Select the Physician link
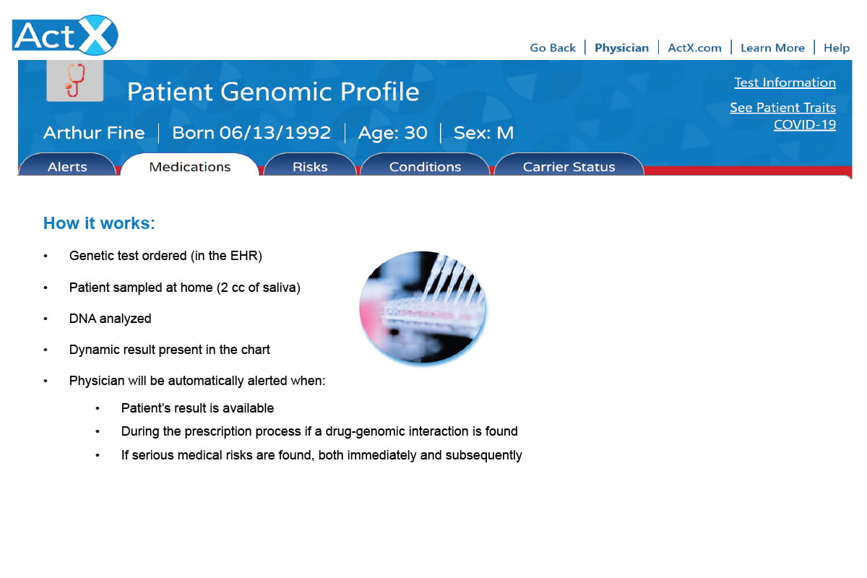The height and width of the screenshot is (578, 867). coord(621,48)
